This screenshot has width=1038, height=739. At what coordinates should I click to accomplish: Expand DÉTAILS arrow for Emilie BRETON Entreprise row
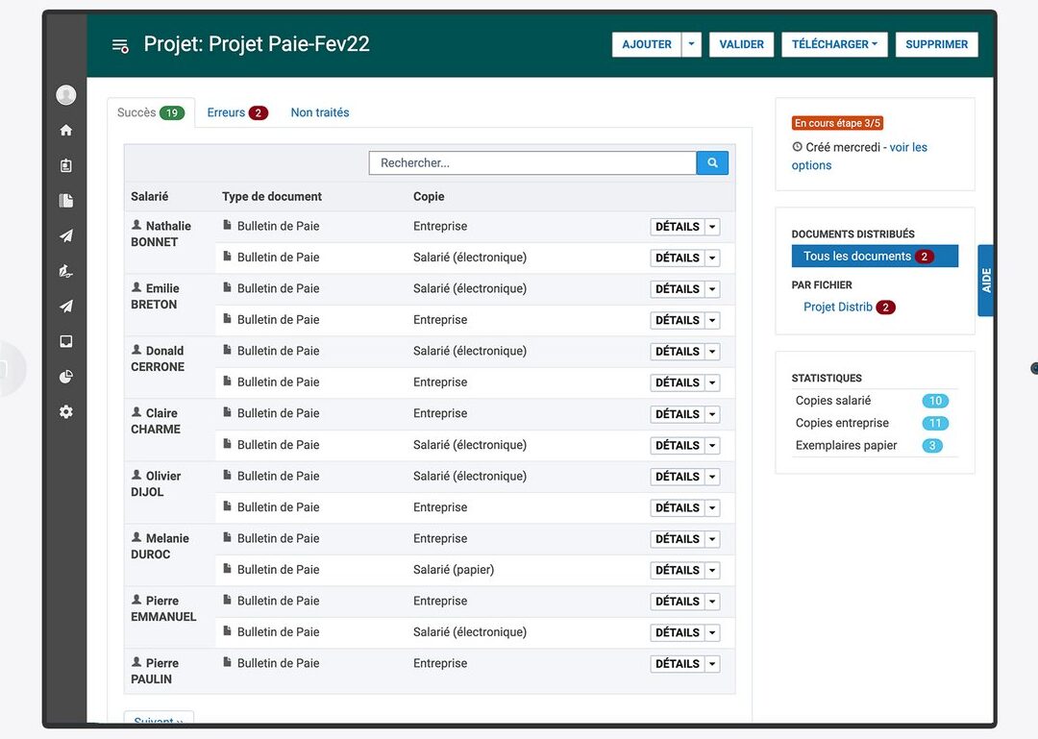pos(712,321)
